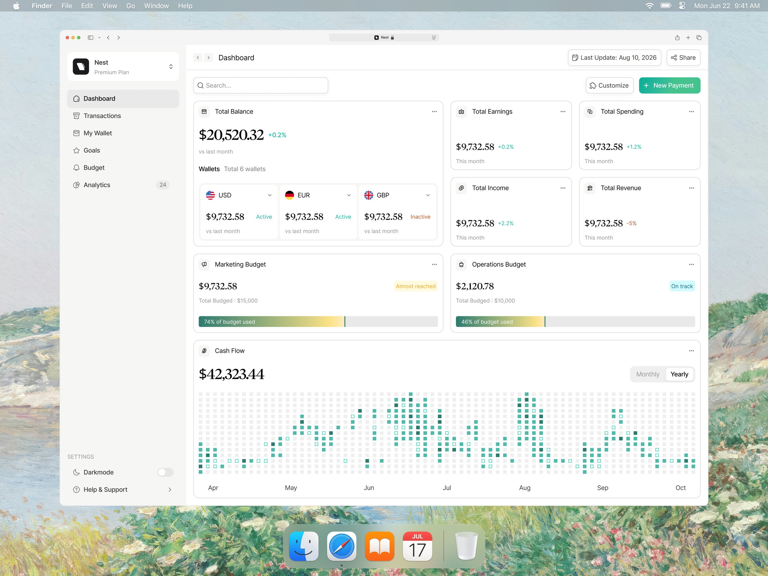Open Budget in sidebar
Image resolution: width=768 pixels, height=576 pixels.
point(123,168)
